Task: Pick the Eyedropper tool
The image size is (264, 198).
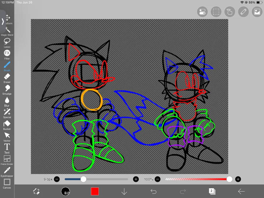Action: [7, 172]
